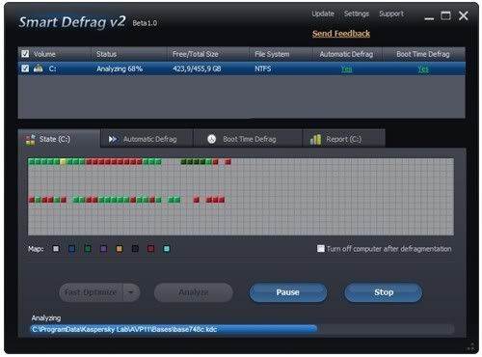Maximize the Smart Defrag window

click(x=445, y=15)
